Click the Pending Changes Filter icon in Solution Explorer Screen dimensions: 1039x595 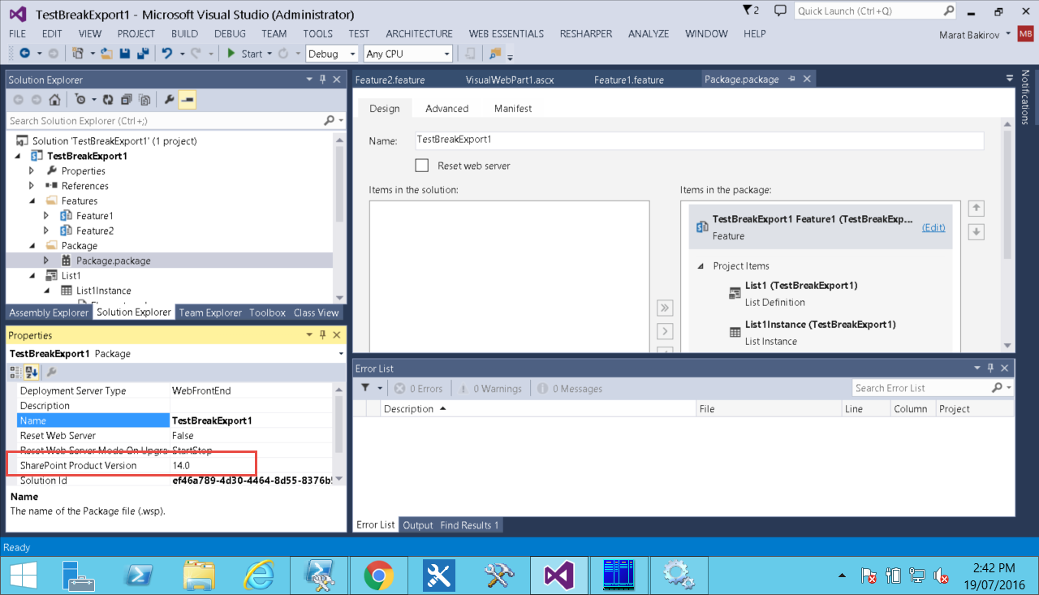(x=80, y=100)
